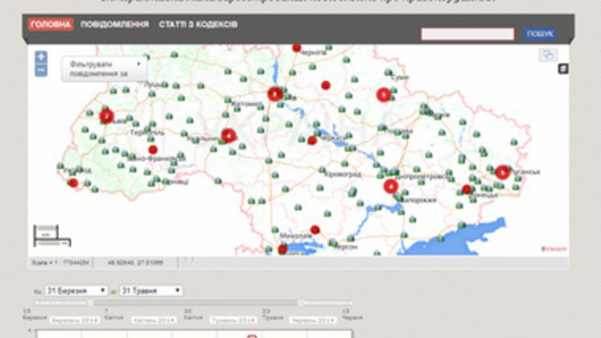
Task: Open the map layer switcher icon
Action: (x=548, y=55)
